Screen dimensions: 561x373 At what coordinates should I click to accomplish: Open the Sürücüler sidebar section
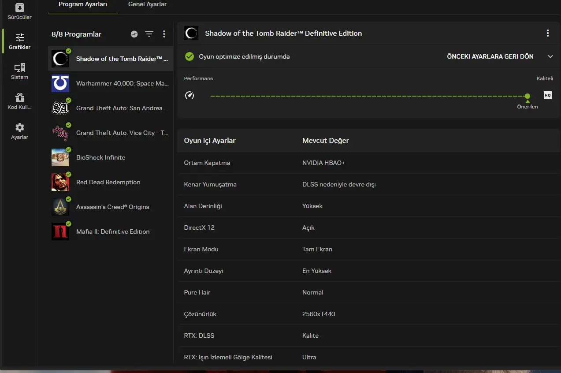point(19,12)
